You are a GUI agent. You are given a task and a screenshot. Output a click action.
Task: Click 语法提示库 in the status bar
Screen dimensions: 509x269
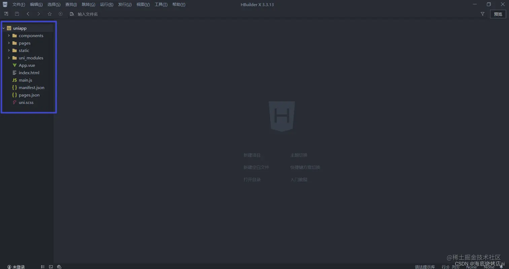[x=425, y=267]
